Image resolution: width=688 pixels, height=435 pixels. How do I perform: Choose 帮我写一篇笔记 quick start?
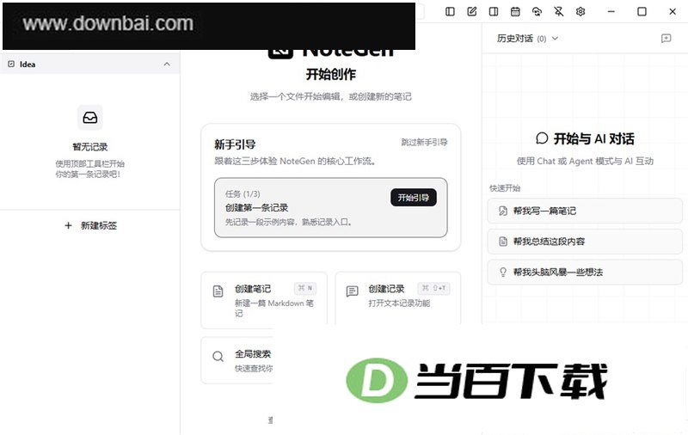click(x=585, y=211)
